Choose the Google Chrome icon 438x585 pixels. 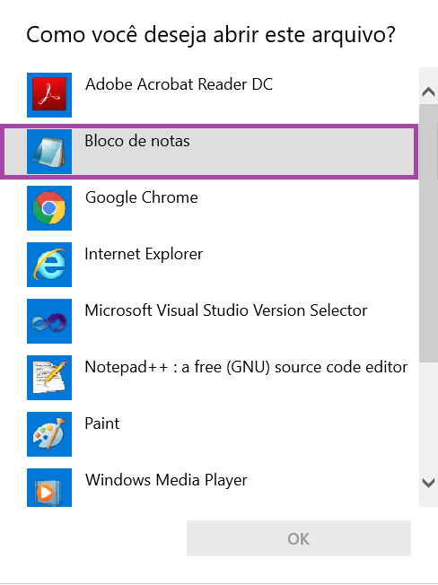49,208
